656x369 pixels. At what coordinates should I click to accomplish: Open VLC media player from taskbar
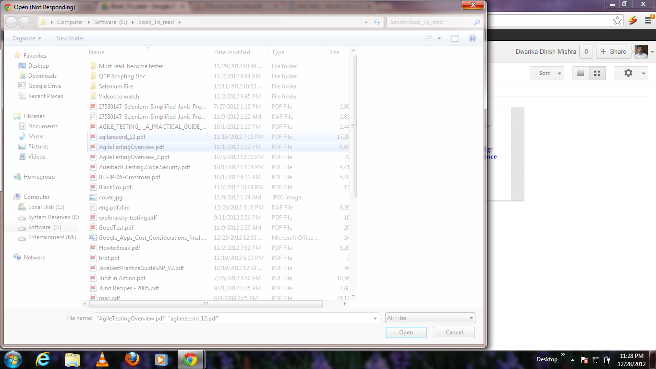(102, 359)
